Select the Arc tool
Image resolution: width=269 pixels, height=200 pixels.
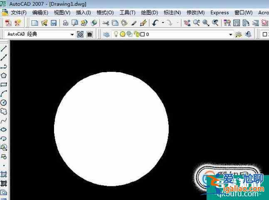click(x=4, y=93)
